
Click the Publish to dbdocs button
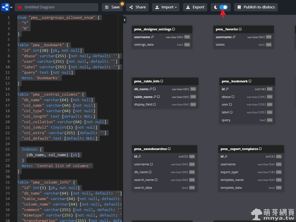tap(256, 7)
